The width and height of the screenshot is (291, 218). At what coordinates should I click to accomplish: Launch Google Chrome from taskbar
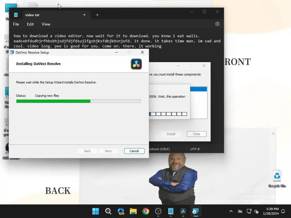point(146,211)
